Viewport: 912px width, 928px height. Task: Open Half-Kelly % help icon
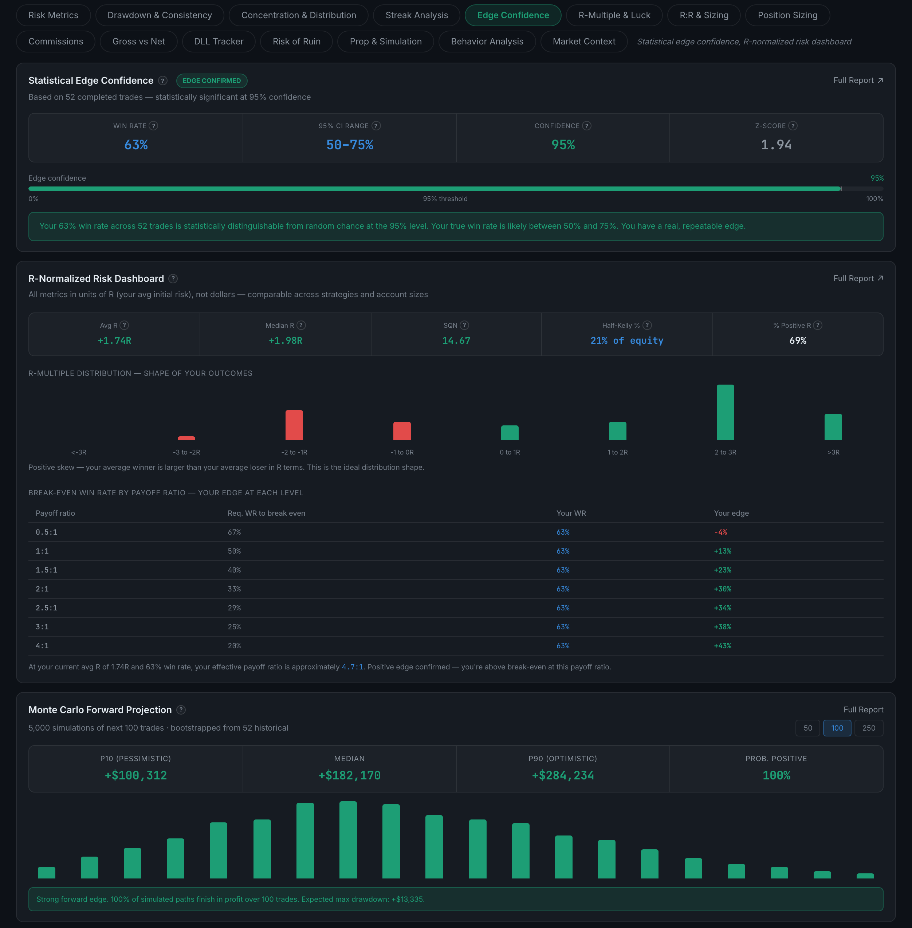[647, 325]
